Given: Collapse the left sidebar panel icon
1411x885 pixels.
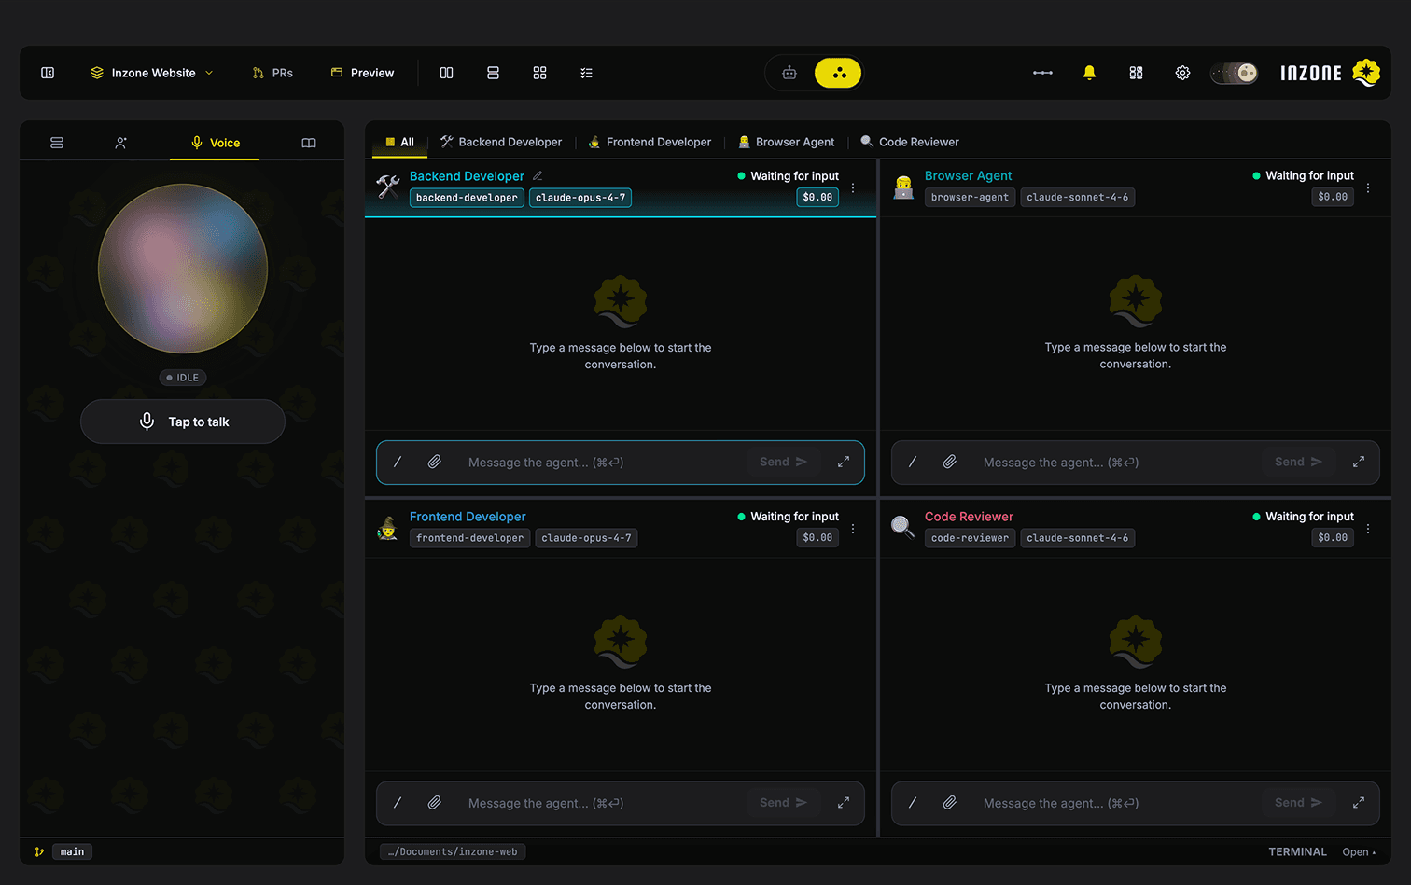Looking at the screenshot, I should [x=48, y=73].
